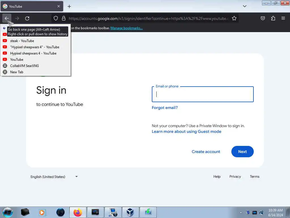Reload the current page

tap(27, 18)
